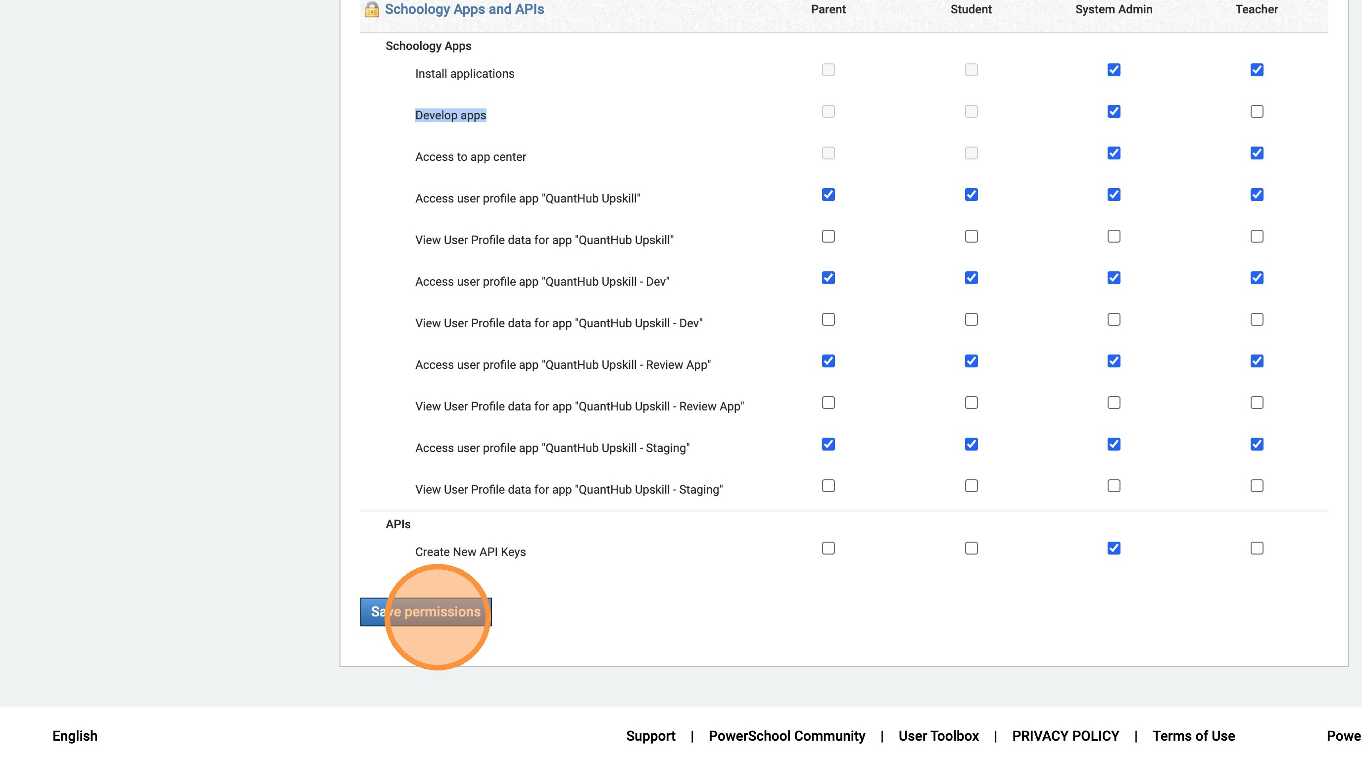
Task: Uncheck Student access to QuantHub Upskill - Dev app
Action: point(971,278)
